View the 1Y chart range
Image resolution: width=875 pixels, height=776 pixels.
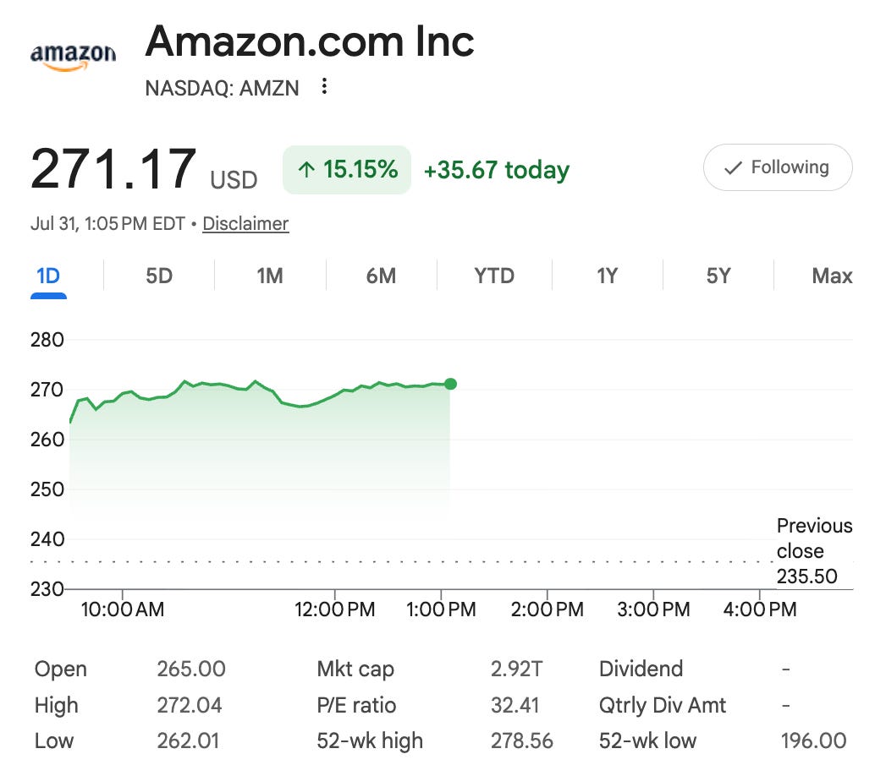coord(607,276)
